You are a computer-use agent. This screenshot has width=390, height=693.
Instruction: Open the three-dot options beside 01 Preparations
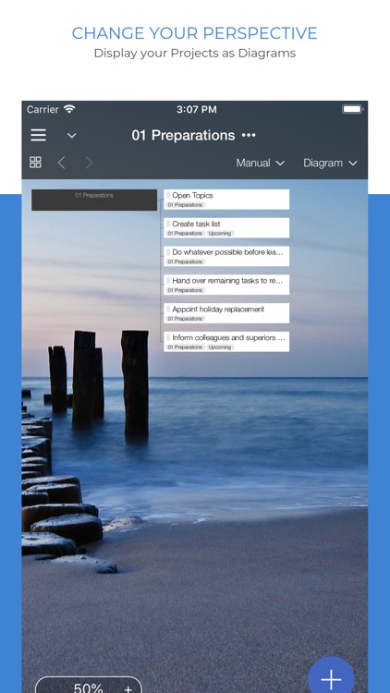(249, 135)
